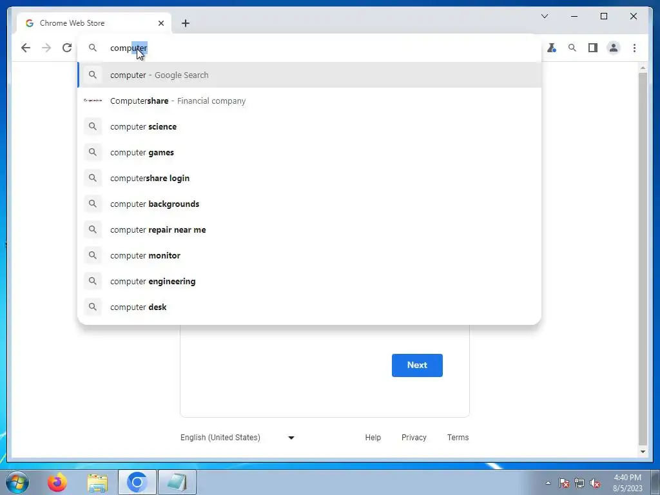Open the Windows Start menu
Screen dimensions: 660x495
17,482
